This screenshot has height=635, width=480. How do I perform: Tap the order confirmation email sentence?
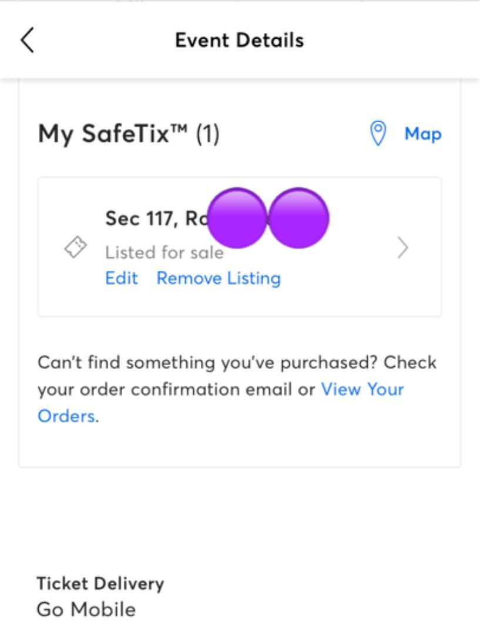(x=176, y=390)
